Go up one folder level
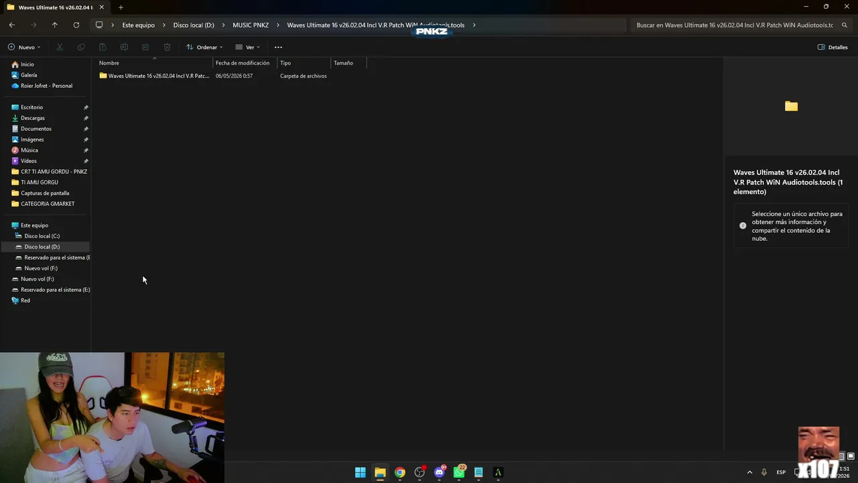 point(55,25)
